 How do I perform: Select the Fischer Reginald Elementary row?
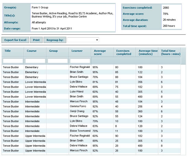[x=91, y=67]
